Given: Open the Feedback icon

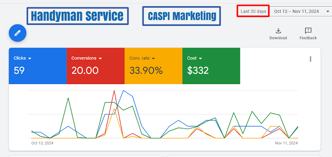Looking at the screenshot, I should tap(308, 31).
